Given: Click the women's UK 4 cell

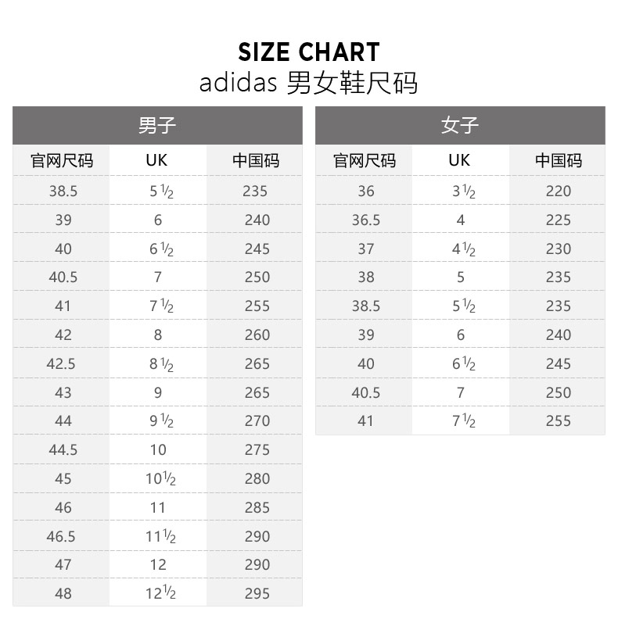Looking at the screenshot, I should click(x=460, y=220).
